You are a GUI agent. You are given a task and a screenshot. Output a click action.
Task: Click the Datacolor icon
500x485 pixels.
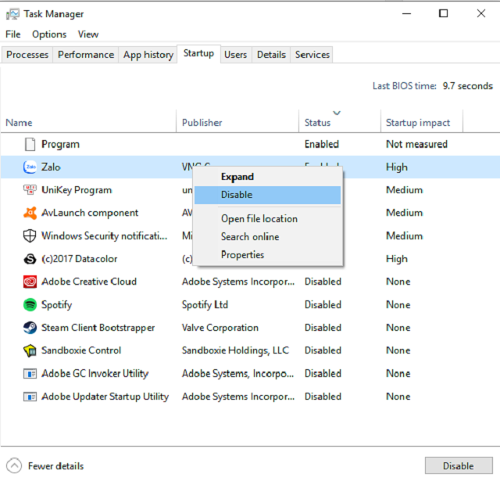pos(30,259)
